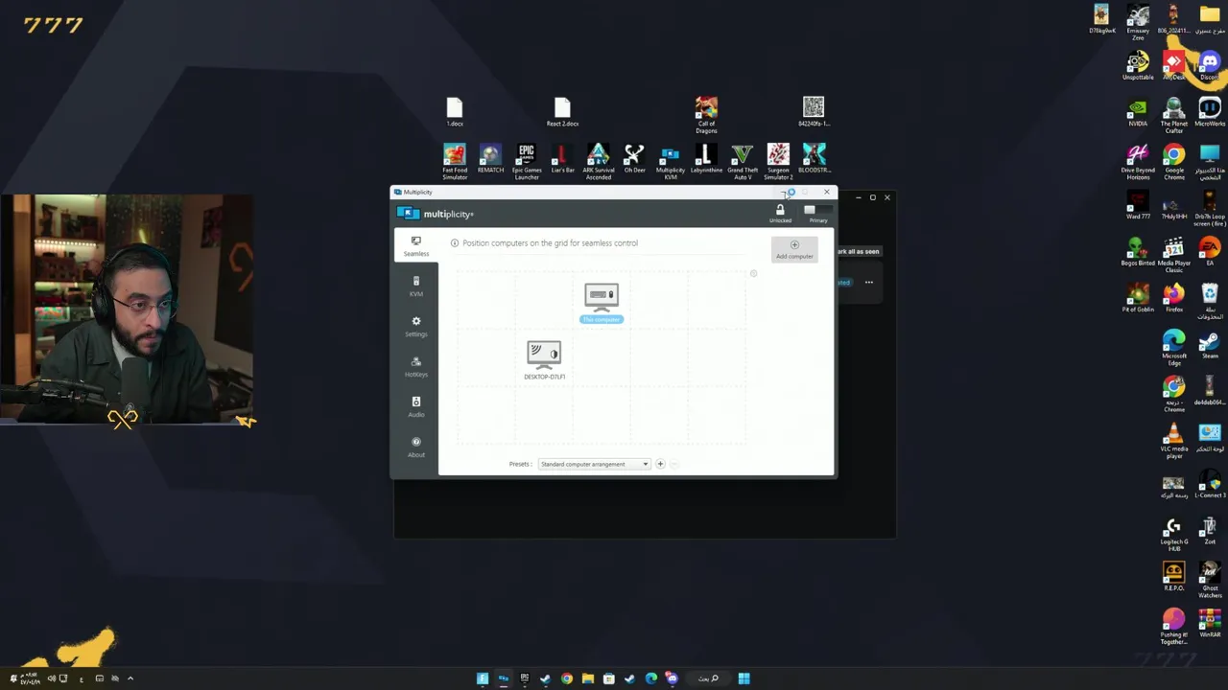
Task: Launch Surgeon Simulator 2 shortcut
Action: pos(778,161)
